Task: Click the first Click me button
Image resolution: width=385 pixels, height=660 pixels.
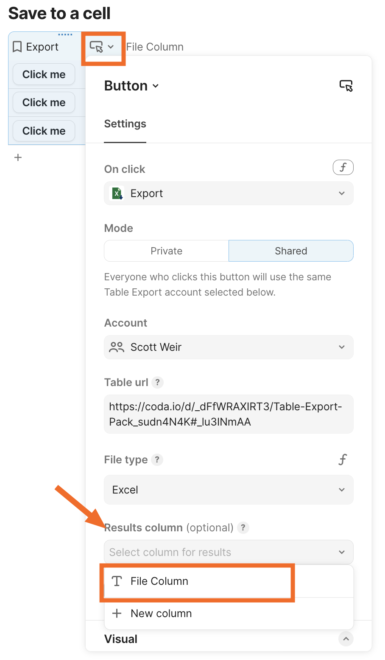Action: click(x=44, y=74)
